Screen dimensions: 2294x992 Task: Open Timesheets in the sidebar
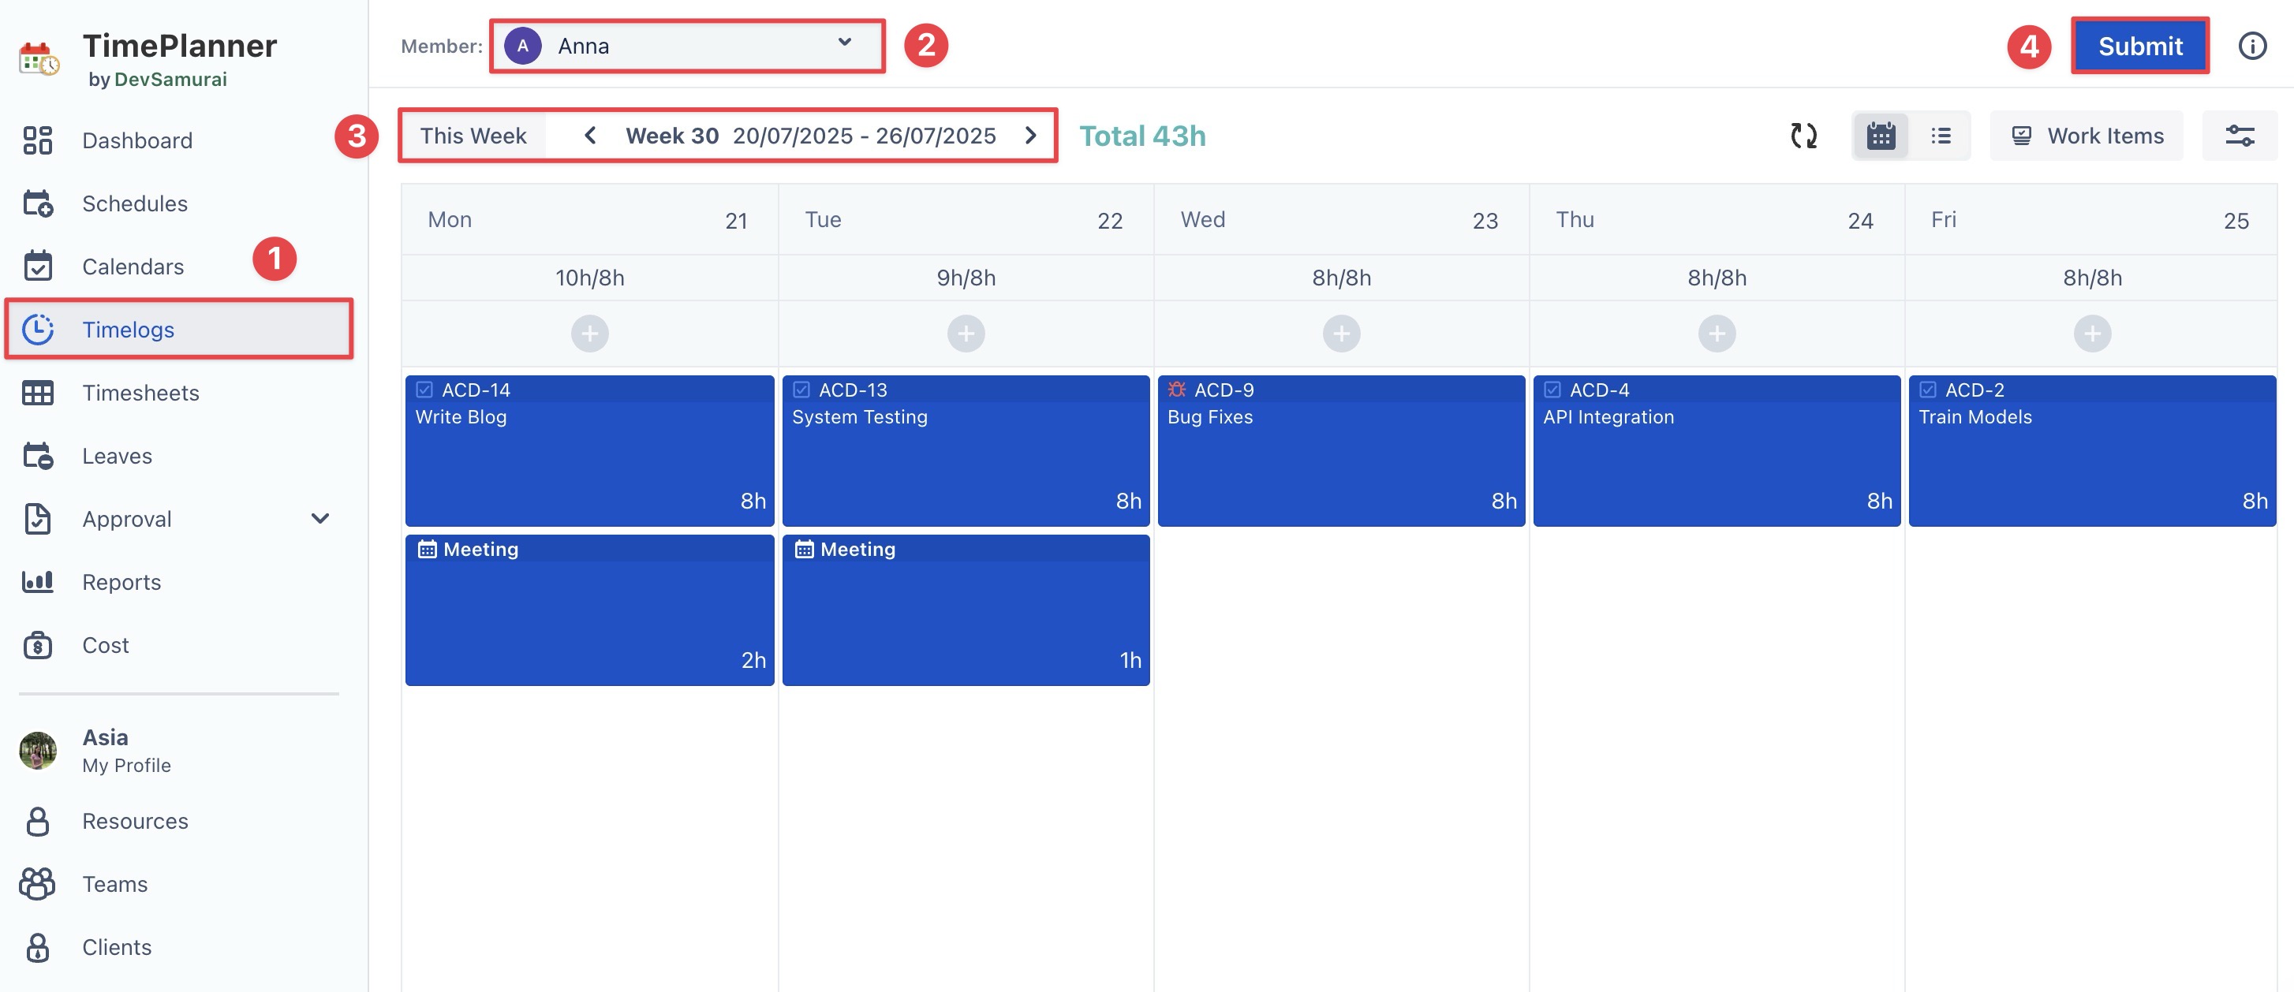tap(140, 393)
